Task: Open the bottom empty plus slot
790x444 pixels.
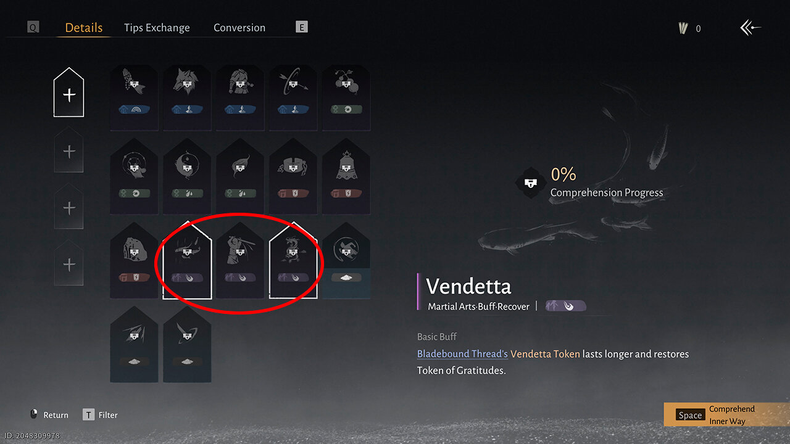Action: pos(69,262)
